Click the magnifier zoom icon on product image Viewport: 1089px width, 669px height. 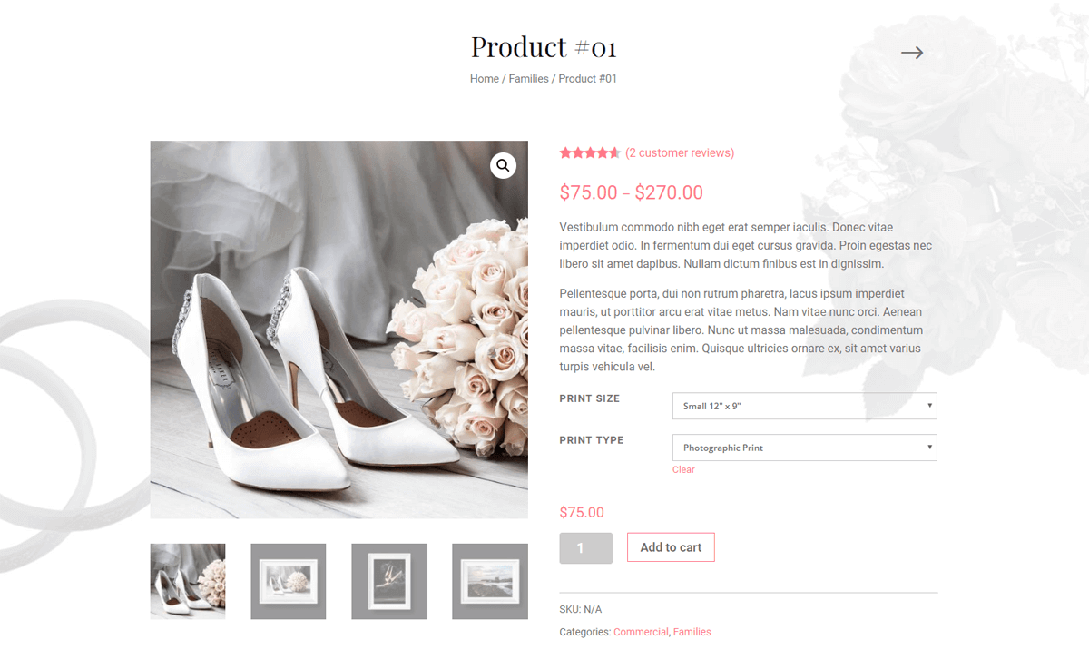click(503, 165)
